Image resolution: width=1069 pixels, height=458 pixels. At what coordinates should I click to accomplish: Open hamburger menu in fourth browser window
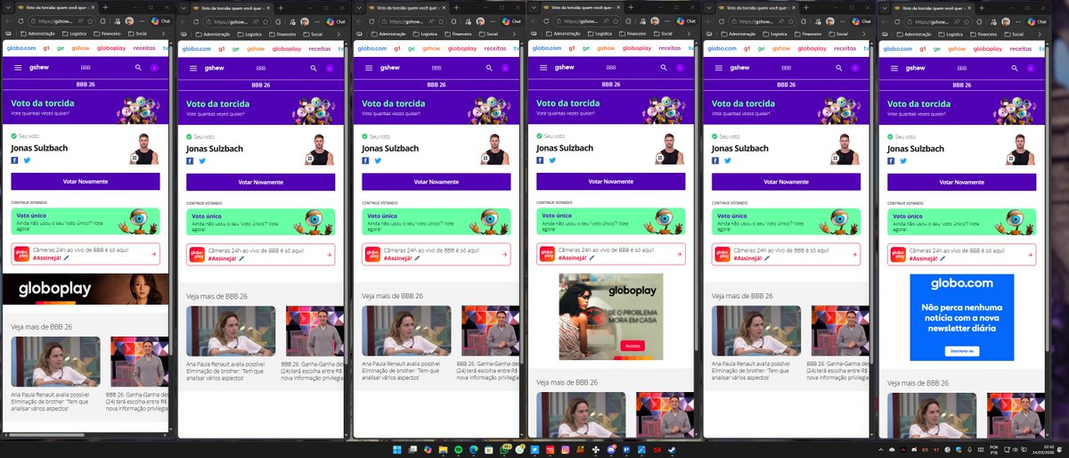pyautogui.click(x=544, y=68)
